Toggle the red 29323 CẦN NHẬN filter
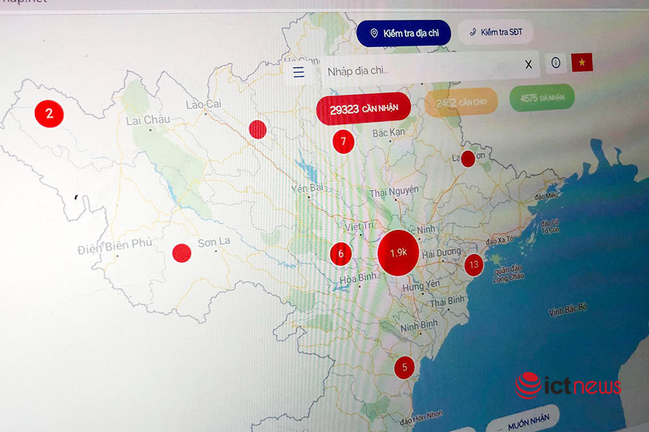 point(363,108)
